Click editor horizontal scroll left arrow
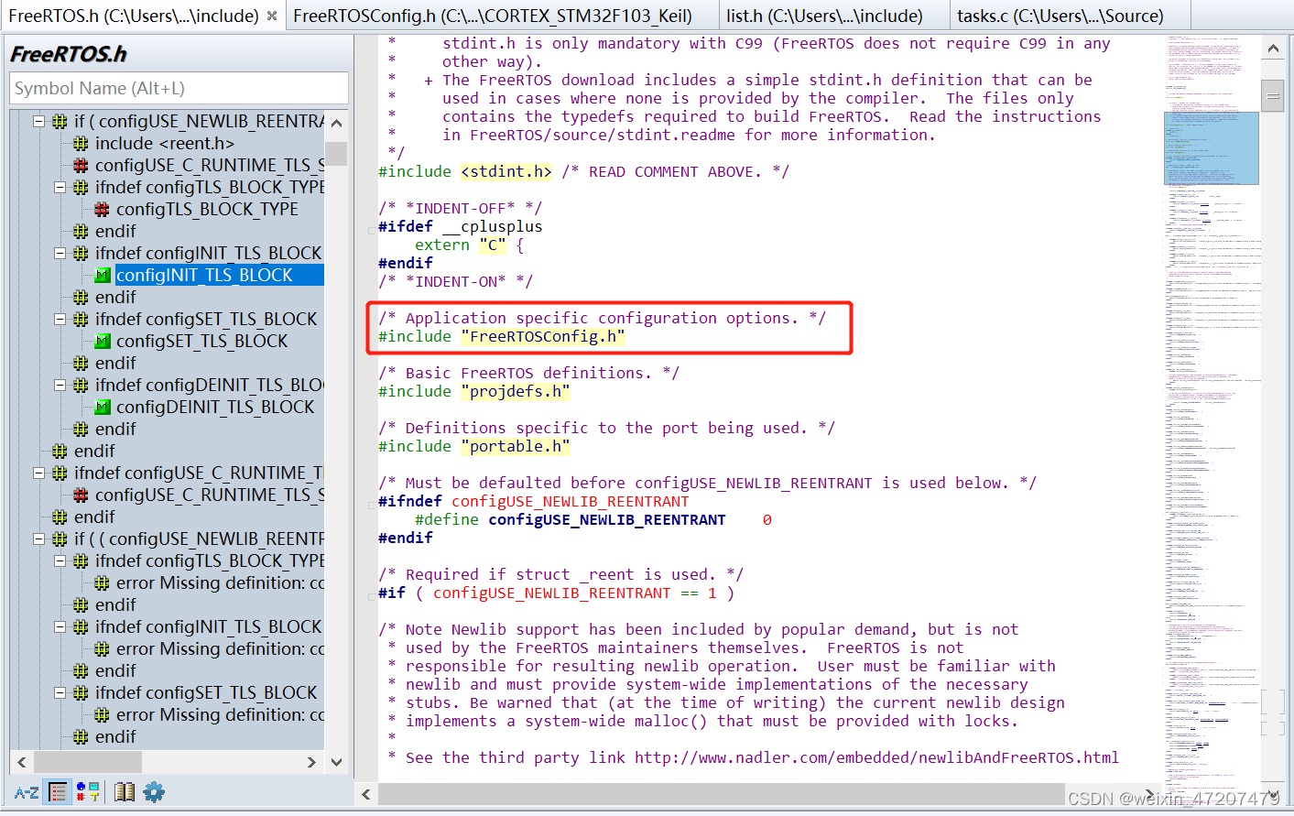Image resolution: width=1294 pixels, height=816 pixels. (x=366, y=794)
